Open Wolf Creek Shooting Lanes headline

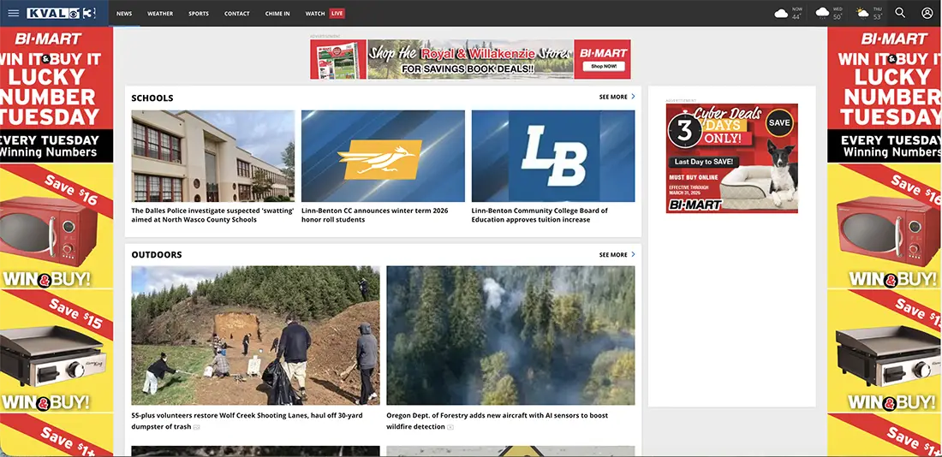pos(247,421)
